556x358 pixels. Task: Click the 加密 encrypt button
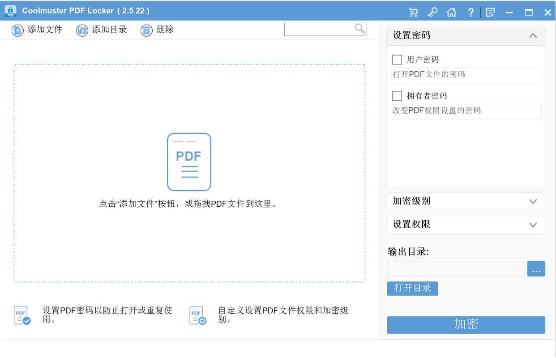466,325
